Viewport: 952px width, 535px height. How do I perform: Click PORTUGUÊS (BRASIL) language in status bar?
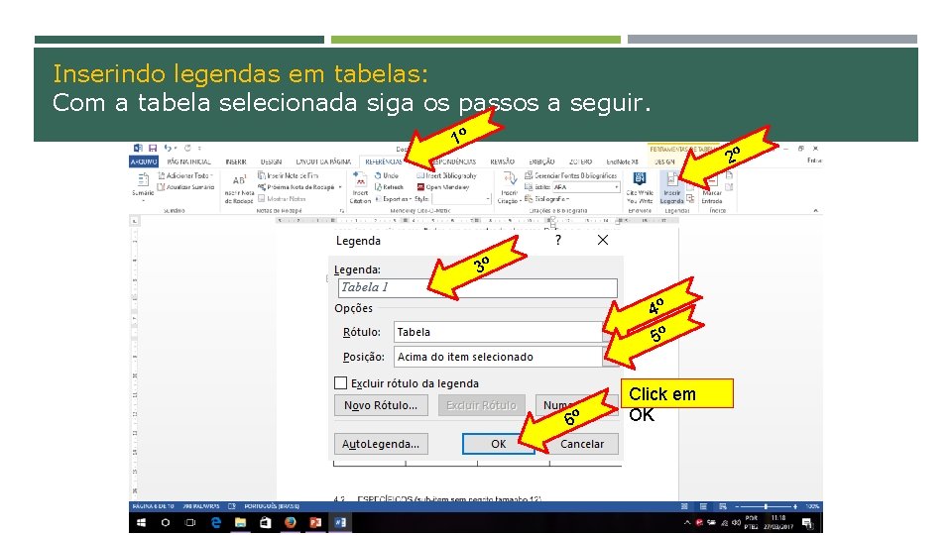pyautogui.click(x=272, y=506)
